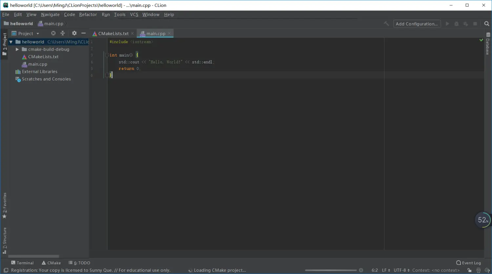Viewport: 492px width, 274px height.
Task: Click the Run play icon in the toolbar
Action: [447, 24]
